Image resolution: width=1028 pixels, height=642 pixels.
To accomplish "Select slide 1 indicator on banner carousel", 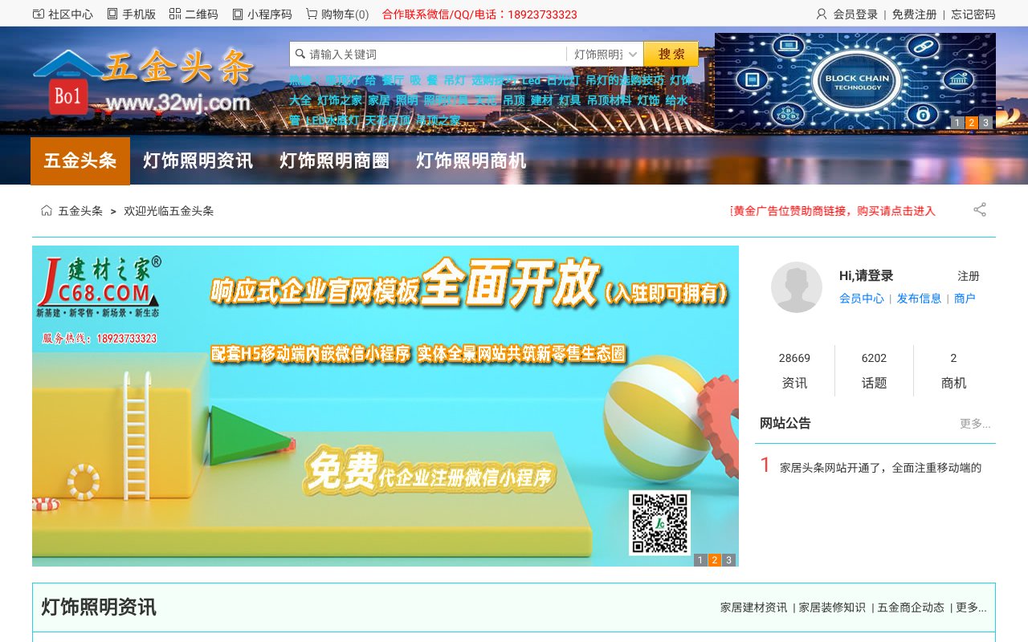I will click(x=957, y=123).
